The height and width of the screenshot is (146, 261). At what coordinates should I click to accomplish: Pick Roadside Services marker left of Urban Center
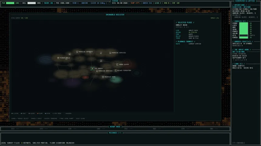click(x=101, y=61)
